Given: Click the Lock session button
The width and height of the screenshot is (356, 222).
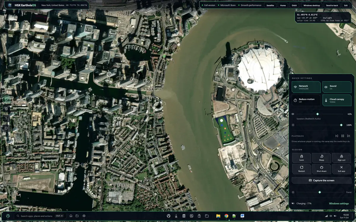Looking at the screenshot, I should [x=301, y=158].
